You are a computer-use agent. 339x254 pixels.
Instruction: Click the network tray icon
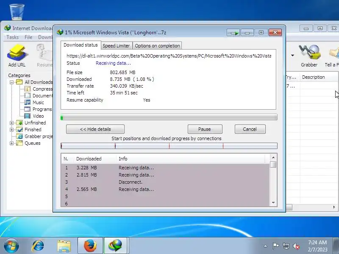(286, 246)
